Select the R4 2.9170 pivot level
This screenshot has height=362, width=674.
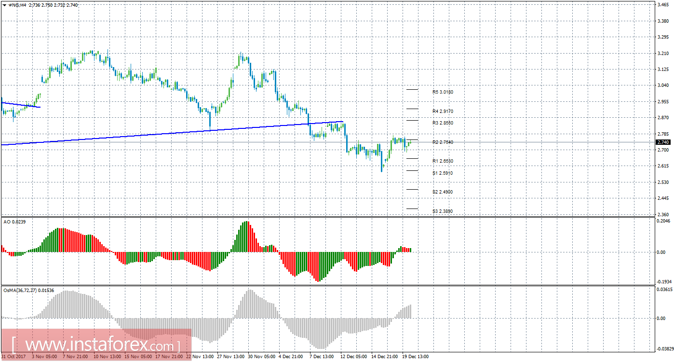coord(442,111)
